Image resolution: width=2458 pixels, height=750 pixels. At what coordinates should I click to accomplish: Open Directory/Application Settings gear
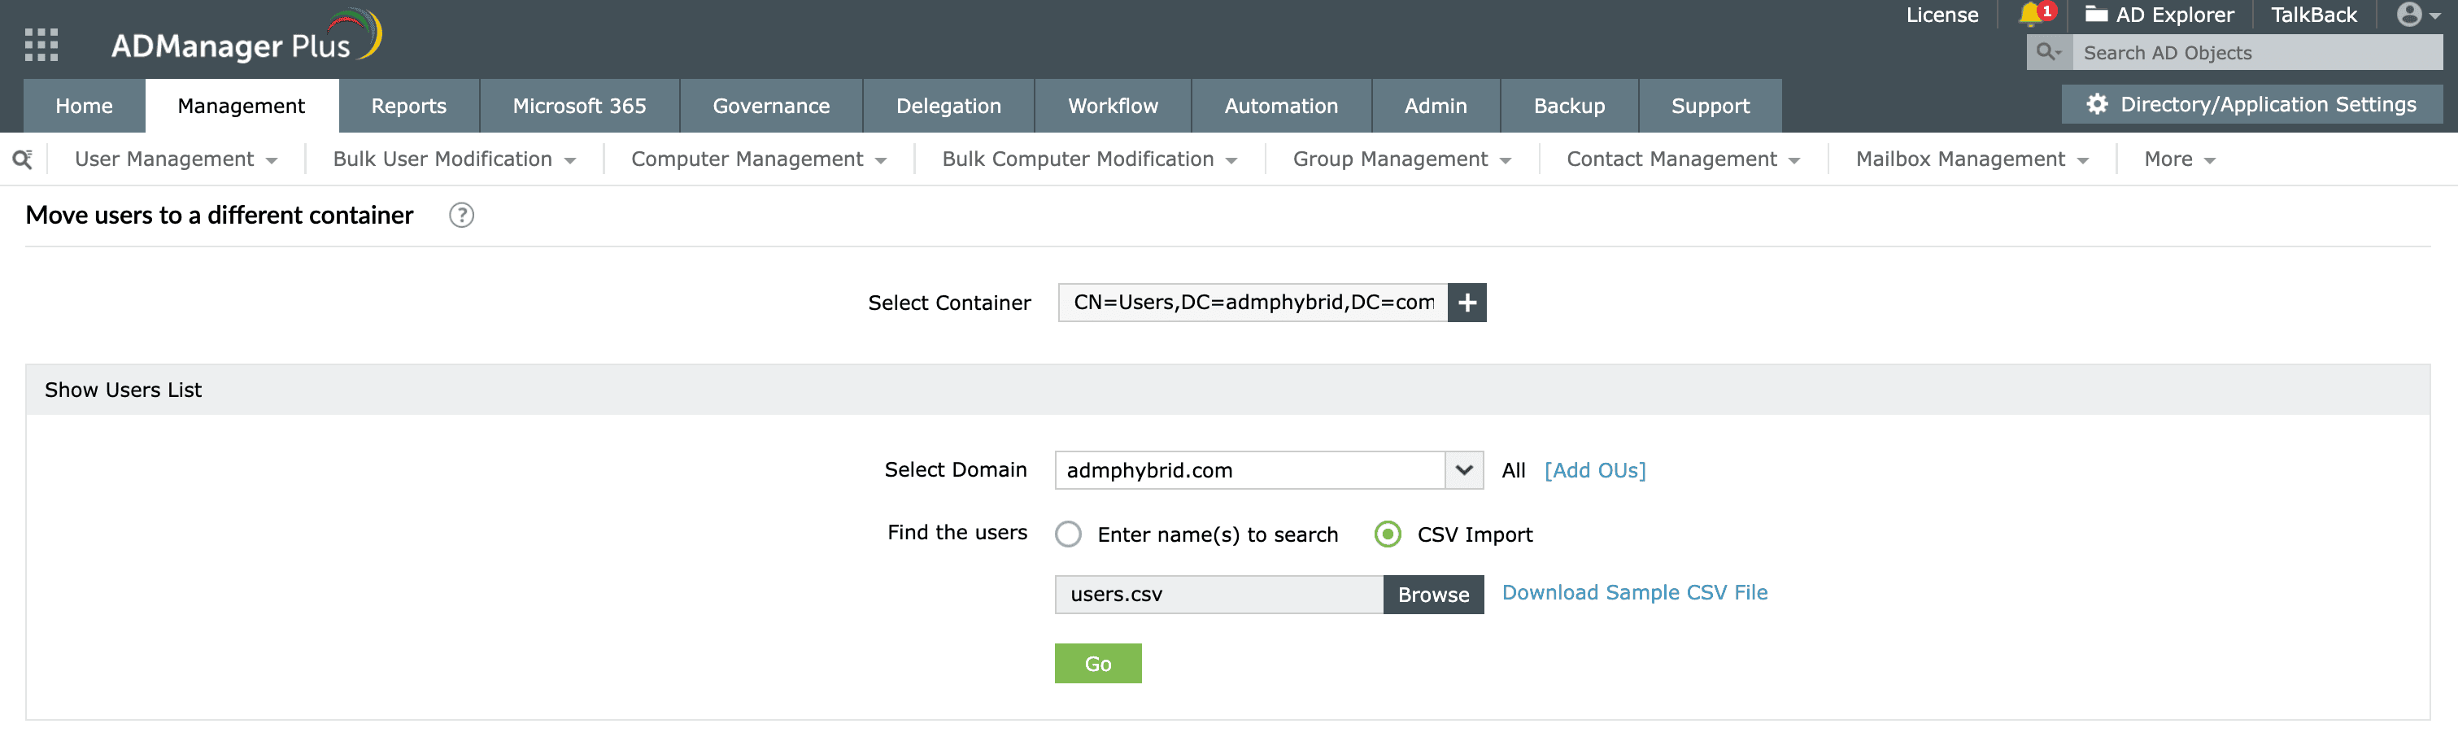click(2096, 104)
